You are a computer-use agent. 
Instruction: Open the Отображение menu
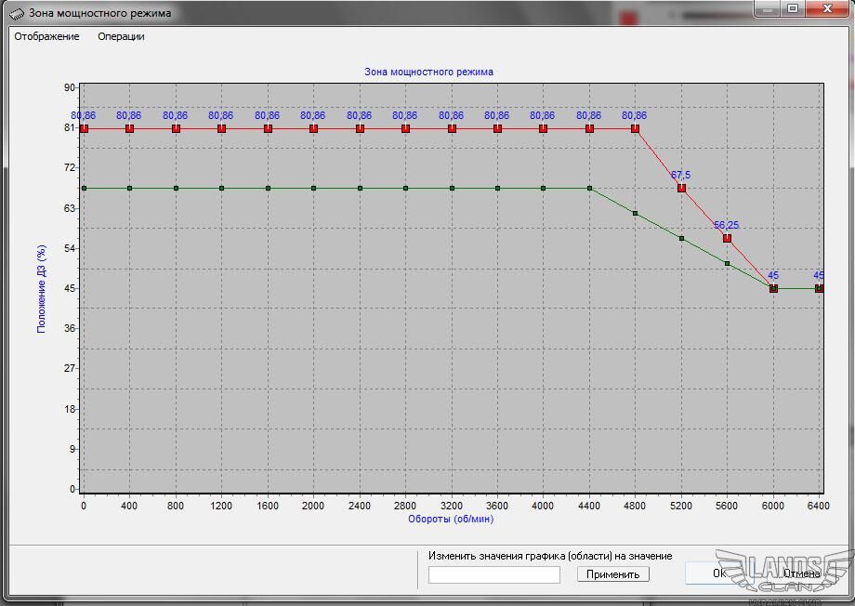pos(46,36)
